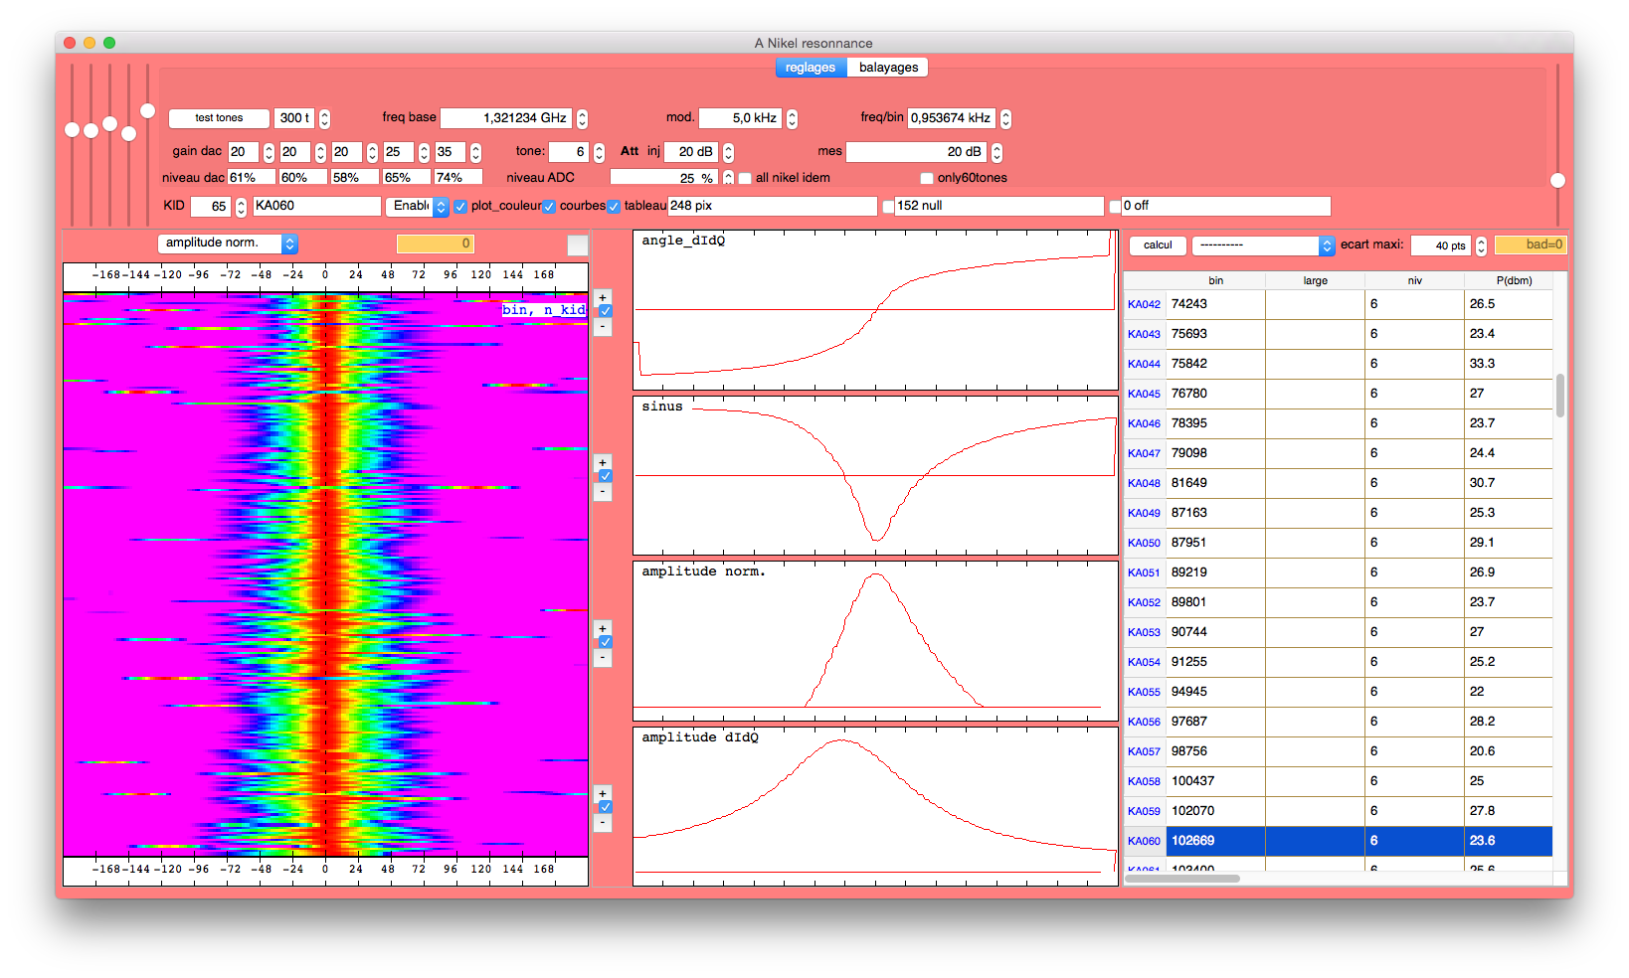Click the test tones button

(219, 118)
